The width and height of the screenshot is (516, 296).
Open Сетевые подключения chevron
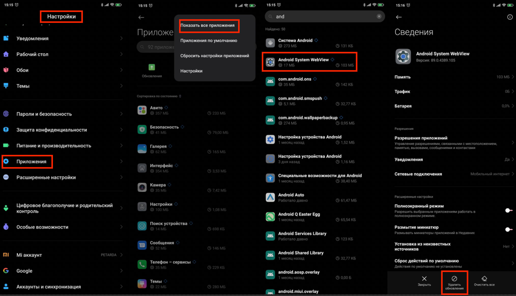[512, 174]
